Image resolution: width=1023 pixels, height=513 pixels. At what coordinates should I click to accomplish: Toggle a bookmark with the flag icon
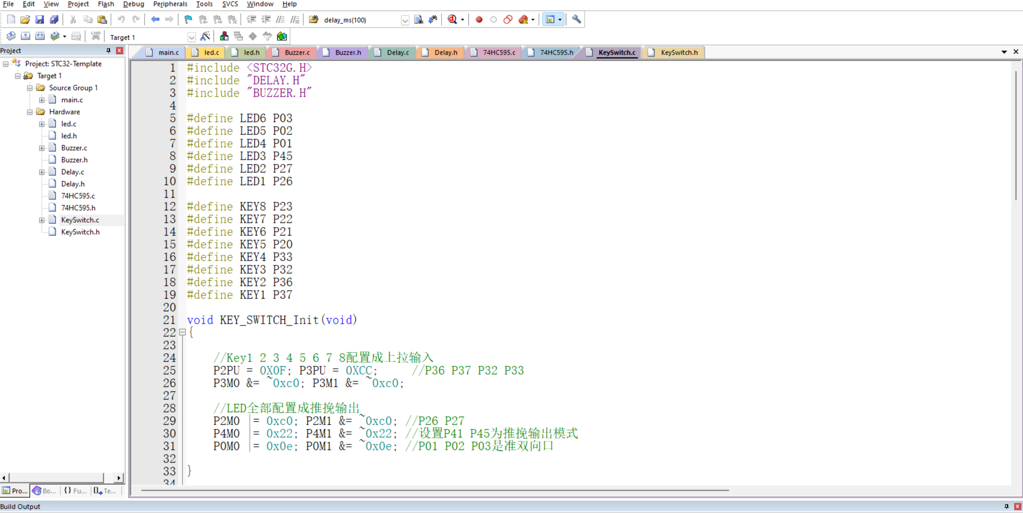click(188, 20)
